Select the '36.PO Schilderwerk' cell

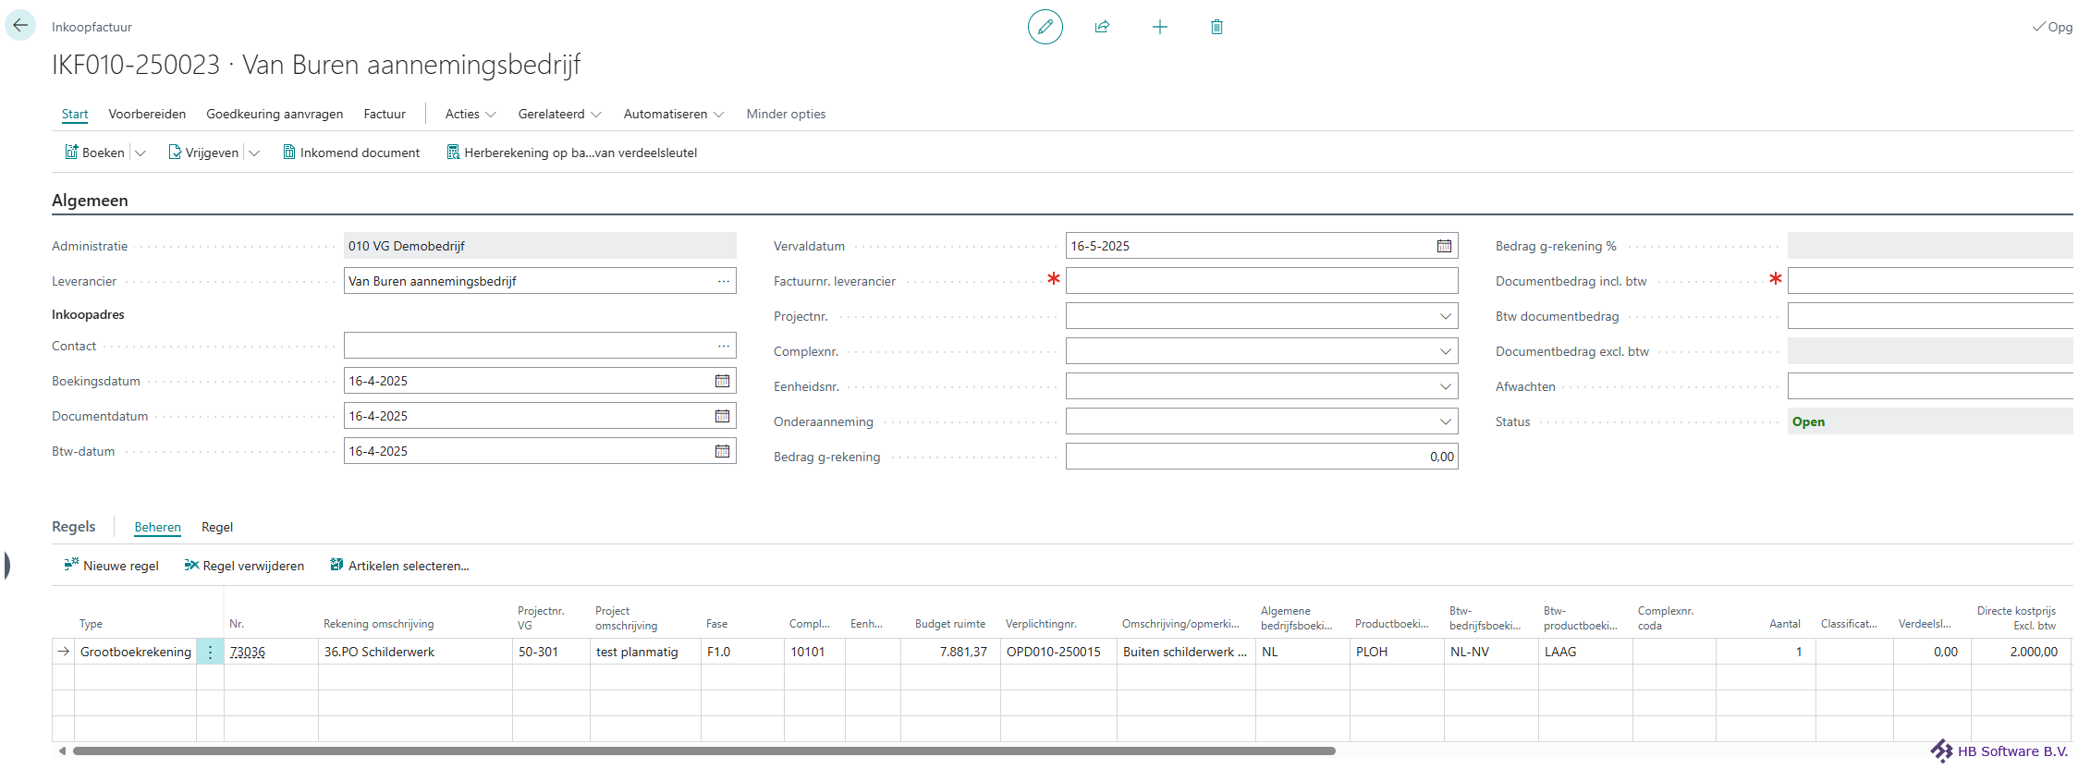coord(415,652)
